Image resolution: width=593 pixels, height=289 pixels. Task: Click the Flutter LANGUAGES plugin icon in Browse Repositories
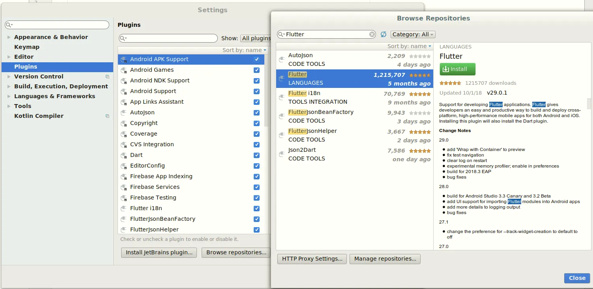(x=282, y=78)
